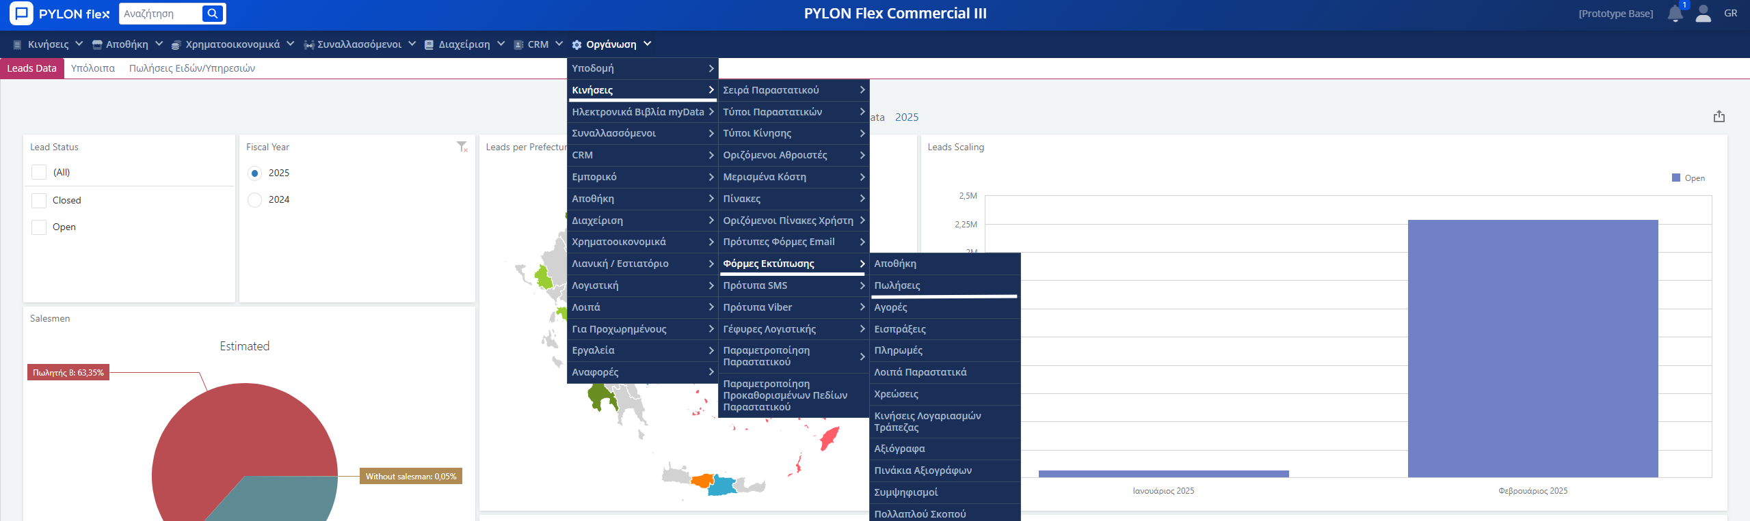Open Αναφορές menu item

[x=642, y=372]
